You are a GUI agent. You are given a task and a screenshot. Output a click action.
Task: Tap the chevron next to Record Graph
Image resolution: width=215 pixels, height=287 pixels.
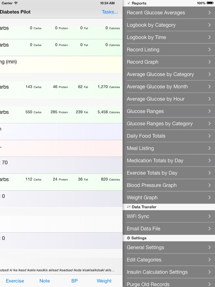click(x=210, y=62)
